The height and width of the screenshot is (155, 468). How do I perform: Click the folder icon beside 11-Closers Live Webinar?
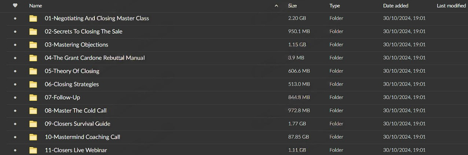[33, 150]
